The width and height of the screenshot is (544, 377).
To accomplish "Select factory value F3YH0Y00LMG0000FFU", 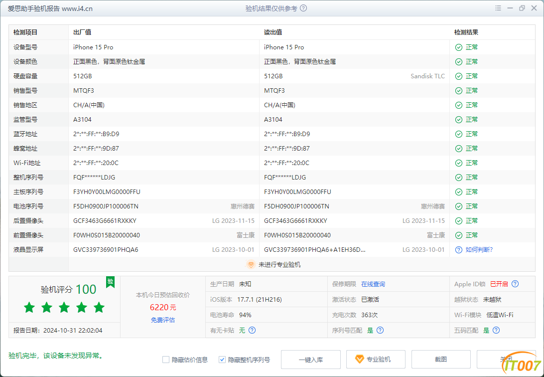I will [107, 192].
